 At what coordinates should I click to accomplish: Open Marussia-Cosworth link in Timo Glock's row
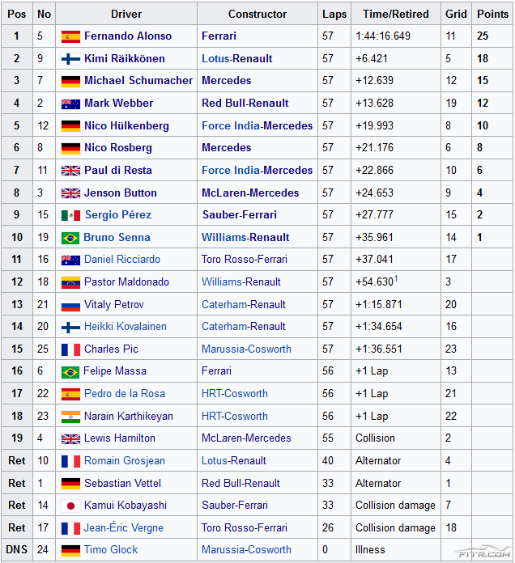pos(246,550)
